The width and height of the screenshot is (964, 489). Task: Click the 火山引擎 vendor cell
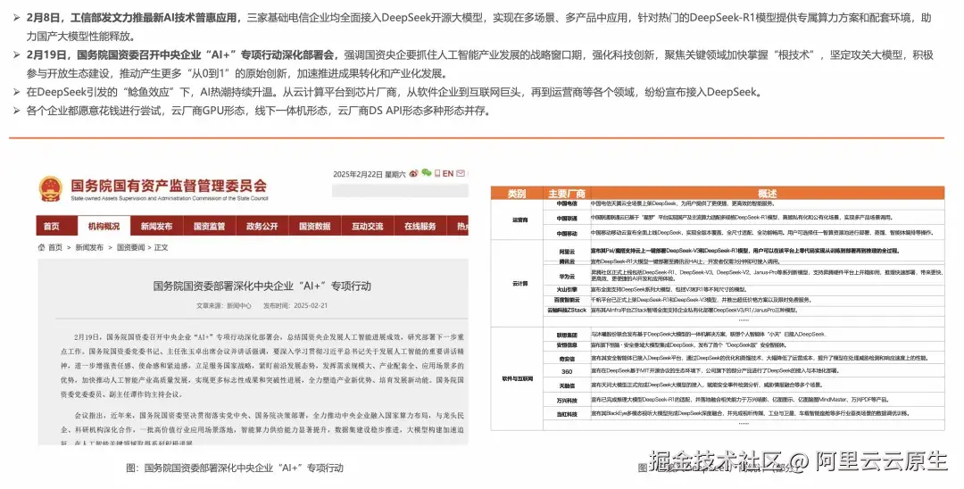pyautogui.click(x=567, y=289)
